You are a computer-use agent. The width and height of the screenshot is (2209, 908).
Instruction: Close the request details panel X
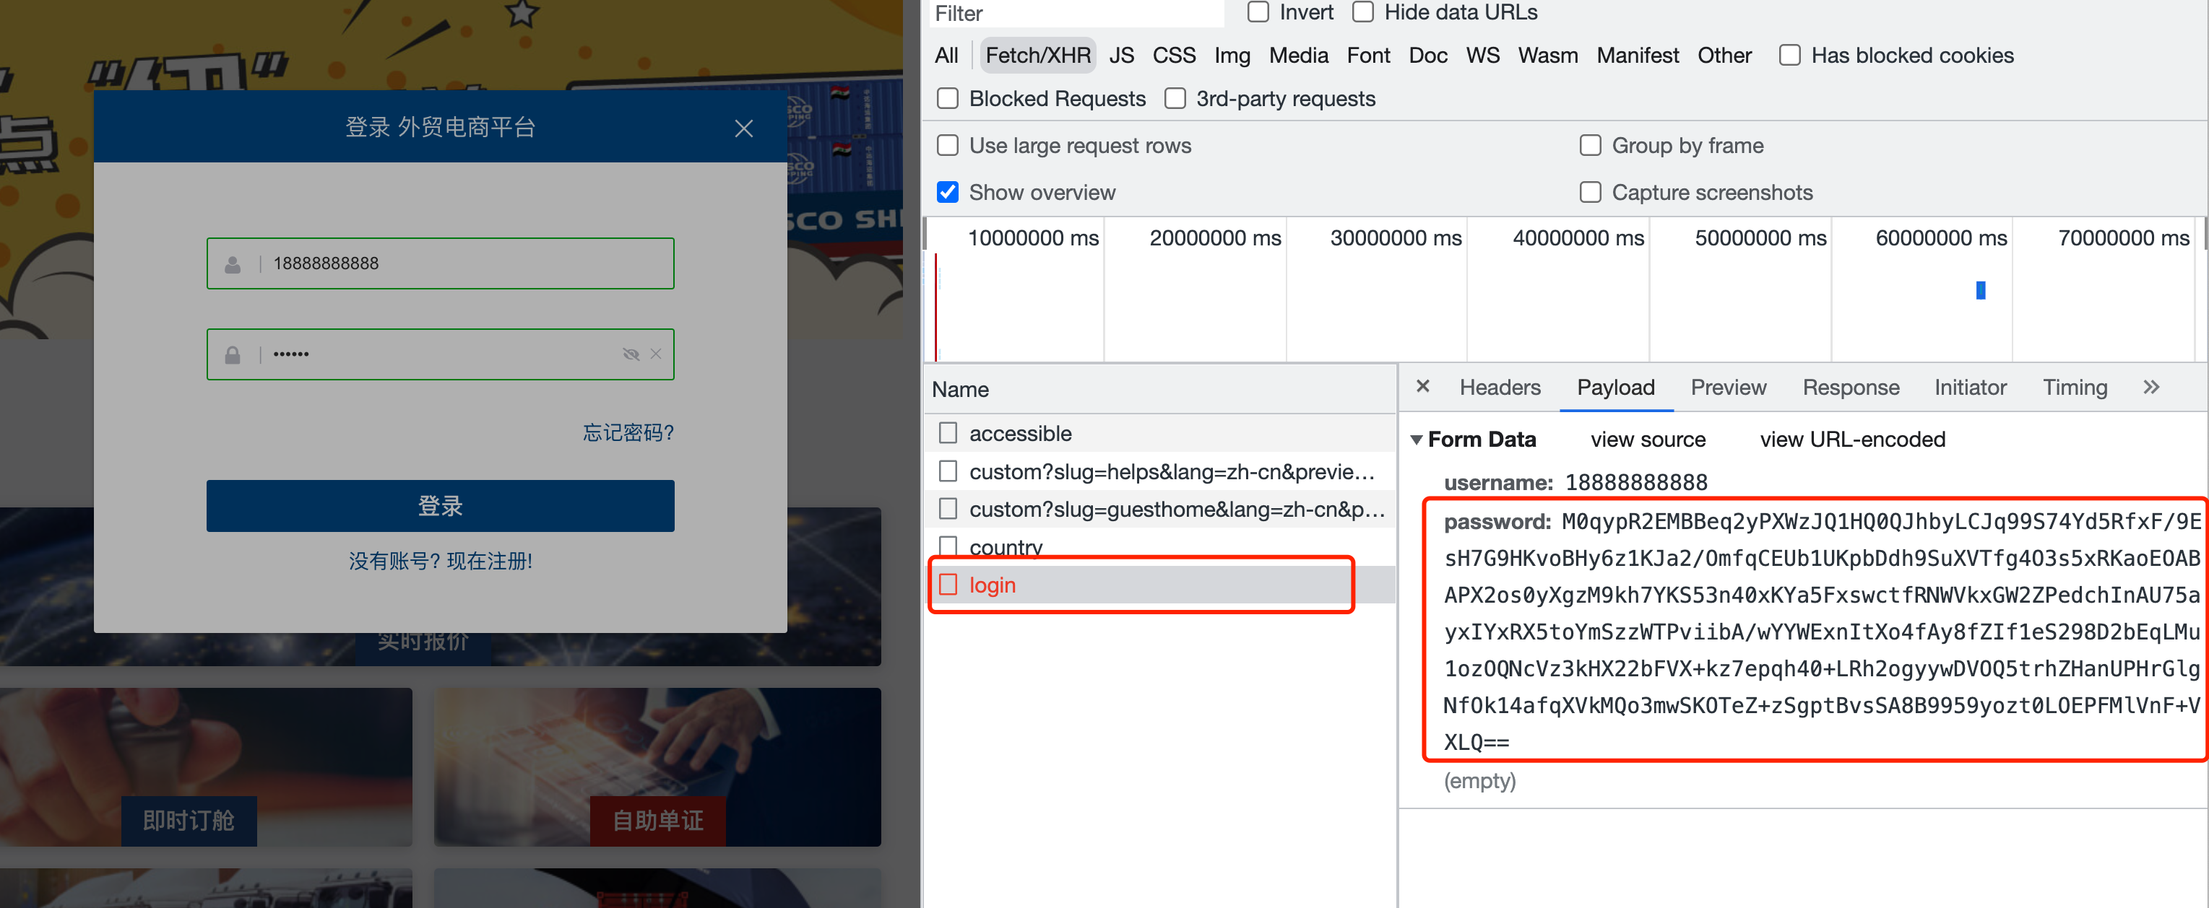pos(1422,386)
